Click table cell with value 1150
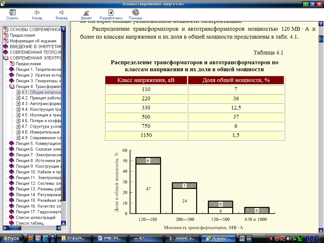Viewport: 324px width, 243px height. [x=146, y=135]
